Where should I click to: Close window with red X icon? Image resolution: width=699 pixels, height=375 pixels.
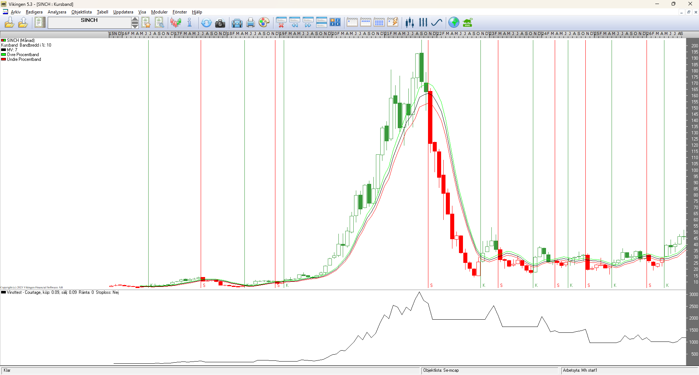click(x=281, y=23)
